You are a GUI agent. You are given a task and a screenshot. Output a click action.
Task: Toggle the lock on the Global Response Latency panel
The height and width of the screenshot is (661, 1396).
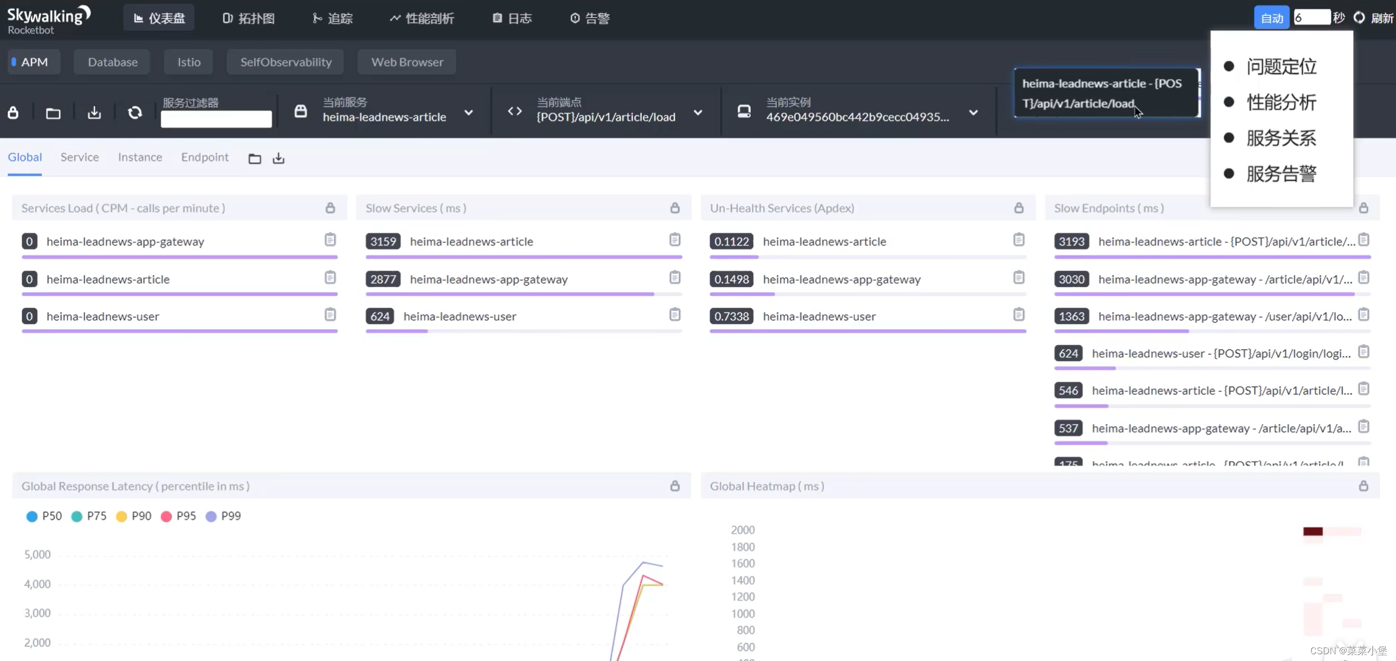click(x=675, y=486)
